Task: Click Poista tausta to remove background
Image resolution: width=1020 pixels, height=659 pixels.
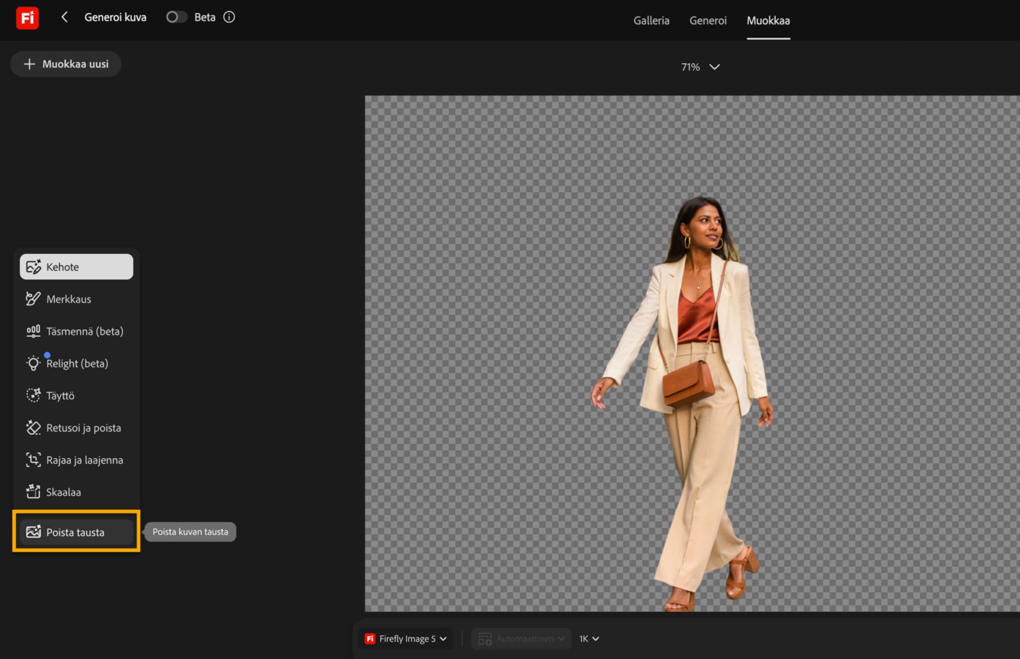Action: (x=76, y=532)
